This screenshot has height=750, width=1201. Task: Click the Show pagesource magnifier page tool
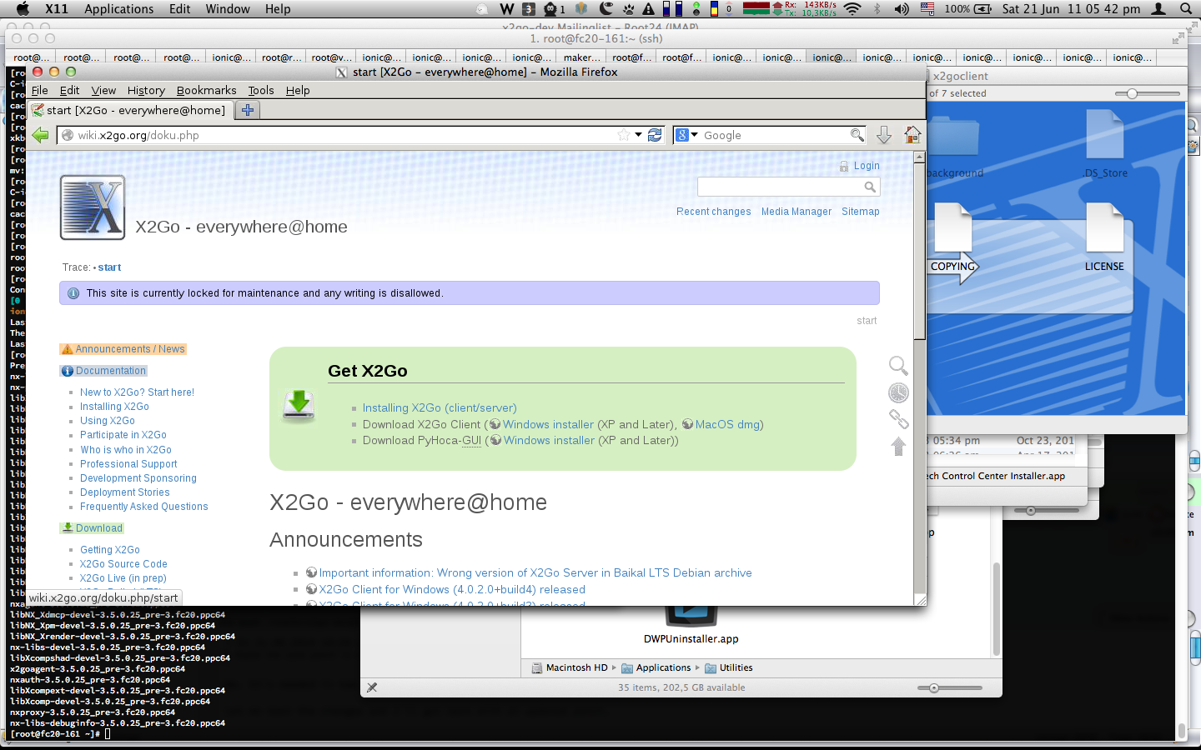(x=898, y=366)
